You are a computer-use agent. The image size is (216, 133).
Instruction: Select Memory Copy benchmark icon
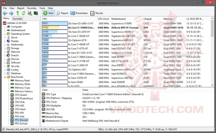(12, 88)
